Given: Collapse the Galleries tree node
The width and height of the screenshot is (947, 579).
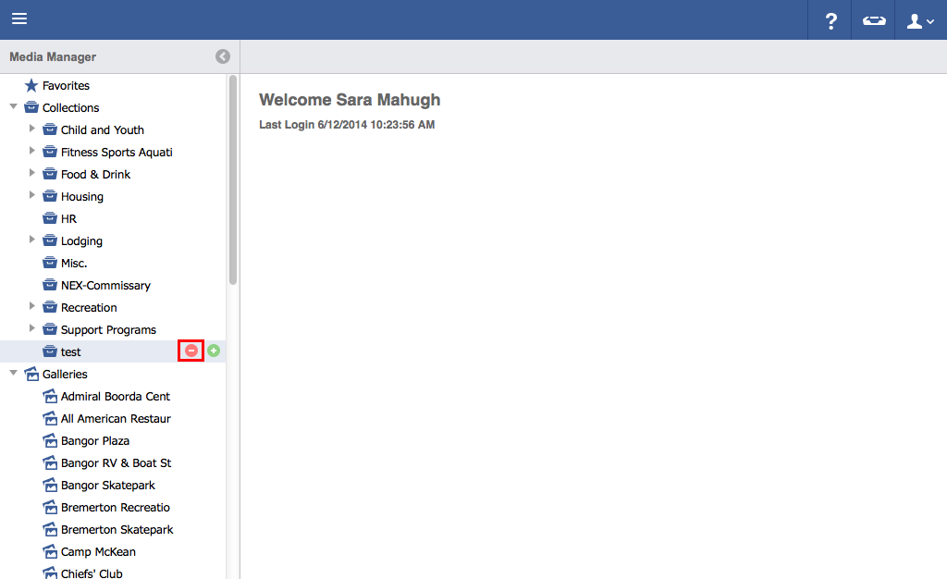Looking at the screenshot, I should 13,374.
